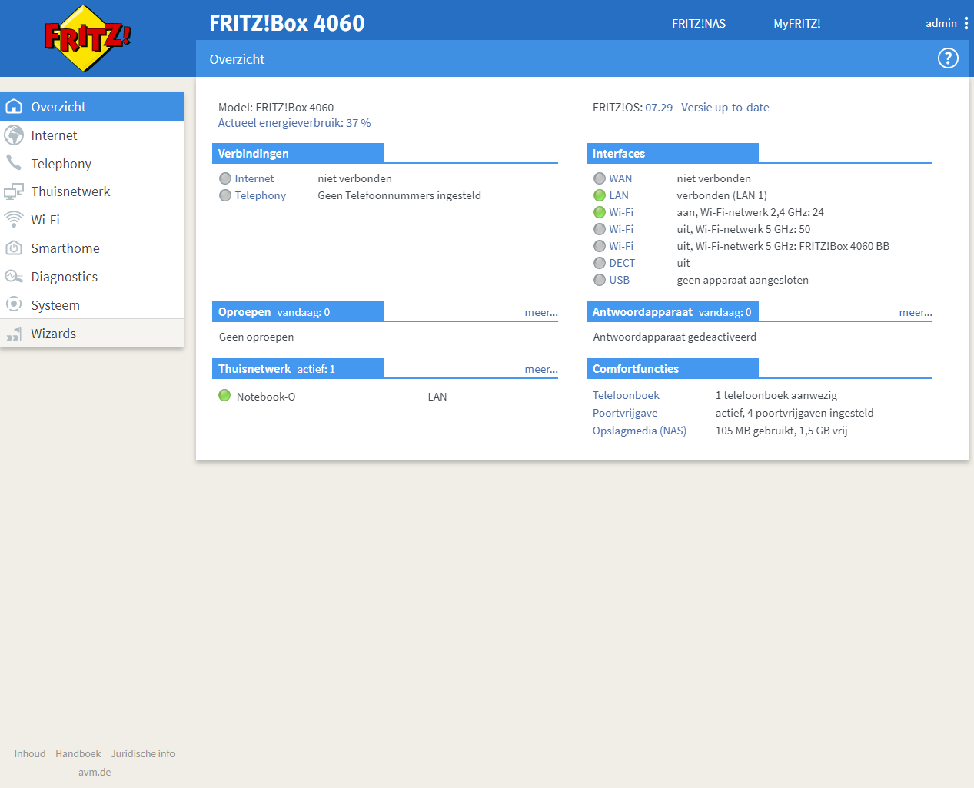Click the Wi-Fi signal icon in sidebar
Image resolution: width=974 pixels, height=788 pixels.
click(14, 220)
